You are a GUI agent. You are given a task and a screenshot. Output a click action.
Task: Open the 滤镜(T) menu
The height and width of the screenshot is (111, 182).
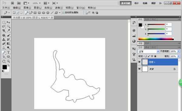tap(59, 8)
